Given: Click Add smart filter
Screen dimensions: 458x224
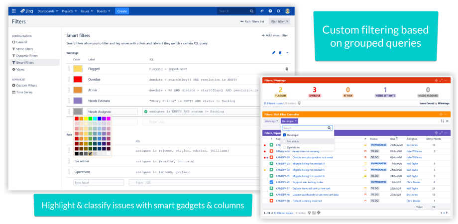Looking at the screenshot, I should click(x=275, y=36).
